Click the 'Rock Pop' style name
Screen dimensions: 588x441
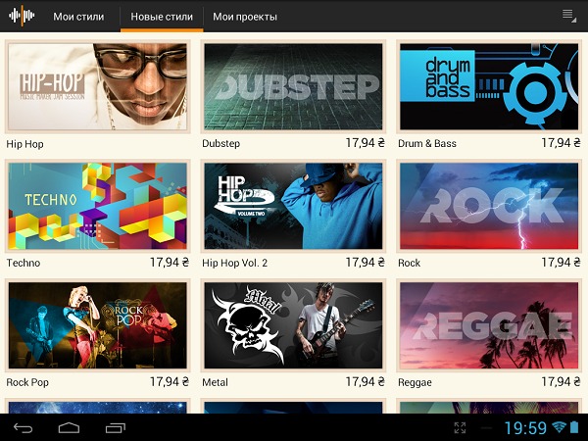[x=27, y=382]
